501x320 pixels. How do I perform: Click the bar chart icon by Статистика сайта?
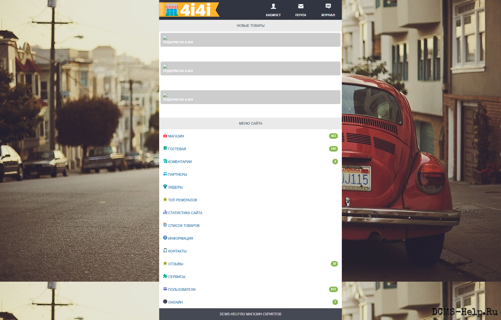[x=165, y=212]
